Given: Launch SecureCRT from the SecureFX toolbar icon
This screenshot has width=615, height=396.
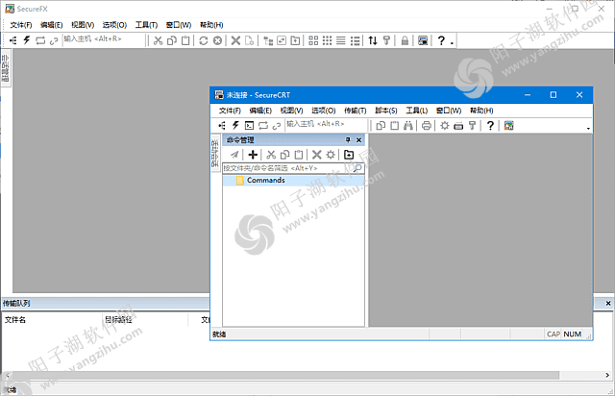Looking at the screenshot, I should tap(423, 40).
